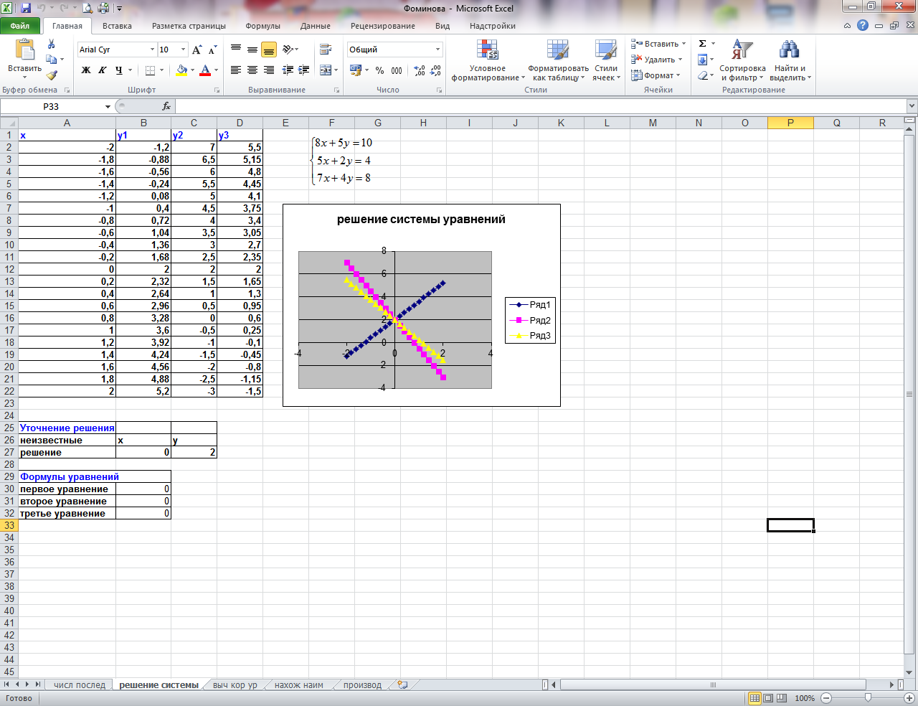Viewport: 918px width, 706px height.
Task: Open the Файл tab
Action: (x=20, y=26)
